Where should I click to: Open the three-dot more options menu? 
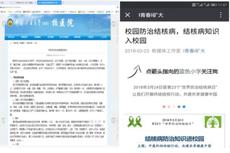pos(221,15)
